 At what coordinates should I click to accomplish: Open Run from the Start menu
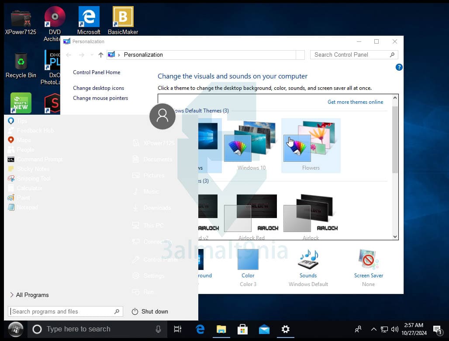pyautogui.click(x=143, y=292)
